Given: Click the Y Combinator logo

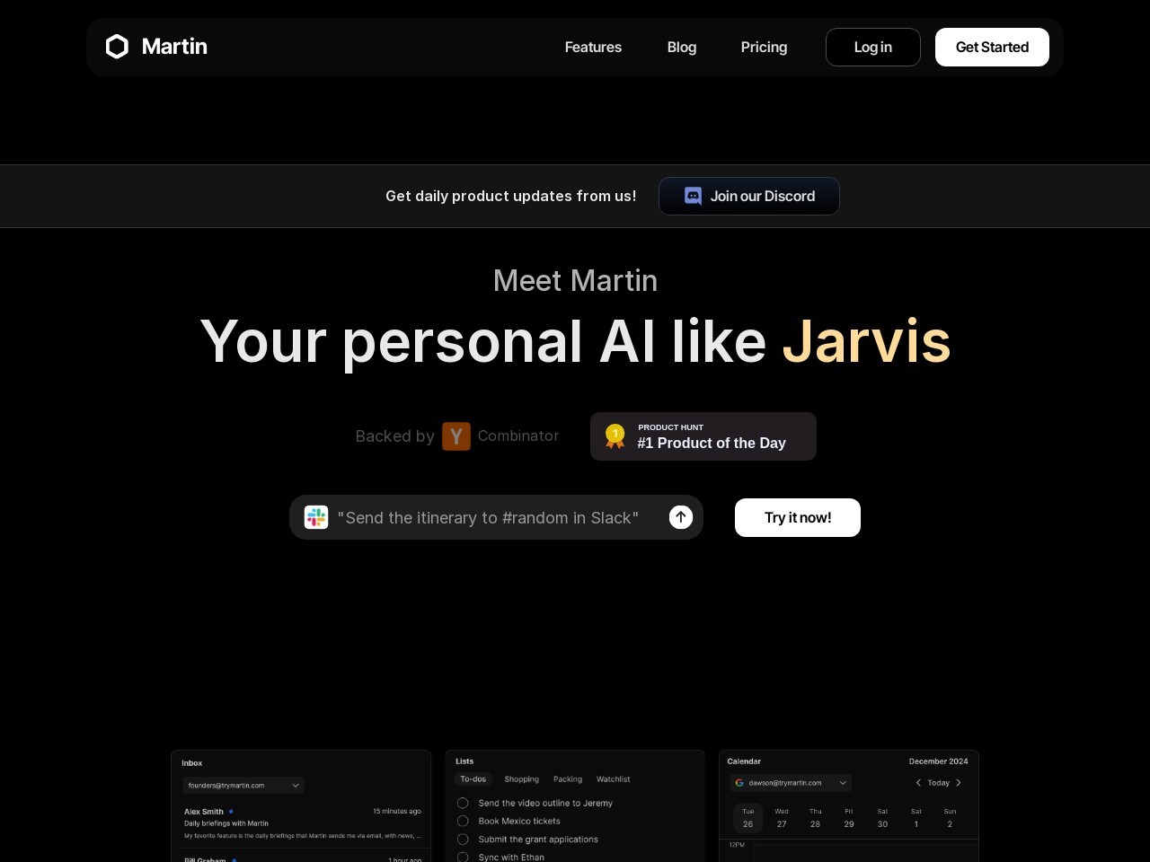Looking at the screenshot, I should click(x=456, y=436).
